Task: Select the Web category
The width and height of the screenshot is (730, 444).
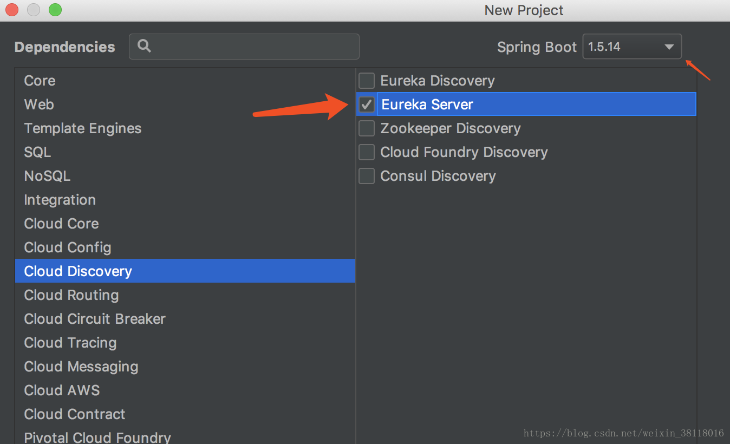Action: tap(185, 105)
